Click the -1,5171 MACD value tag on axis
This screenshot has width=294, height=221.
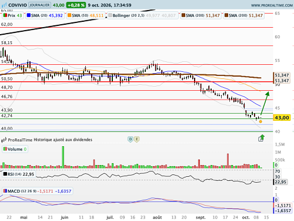pyautogui.click(x=282, y=206)
